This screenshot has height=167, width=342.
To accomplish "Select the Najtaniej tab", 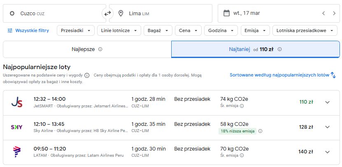I will point(256,49).
